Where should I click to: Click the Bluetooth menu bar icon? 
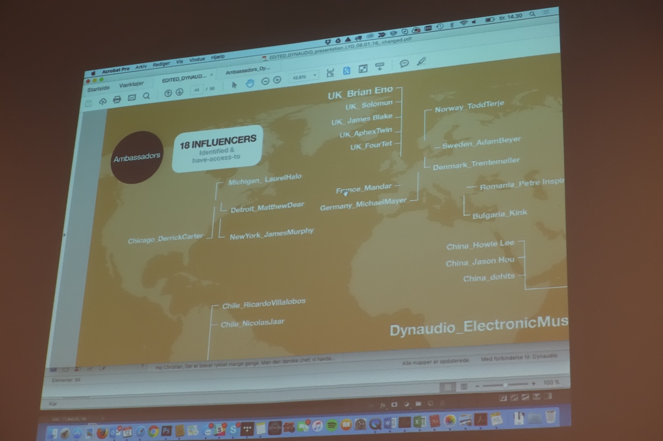(x=452, y=25)
